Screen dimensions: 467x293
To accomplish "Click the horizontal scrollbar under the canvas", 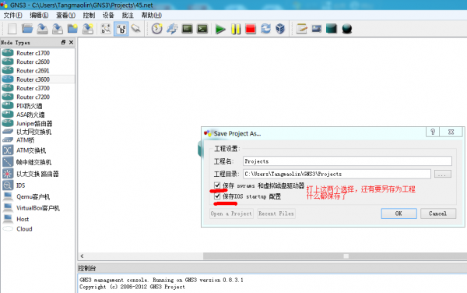I will click(272, 256).
